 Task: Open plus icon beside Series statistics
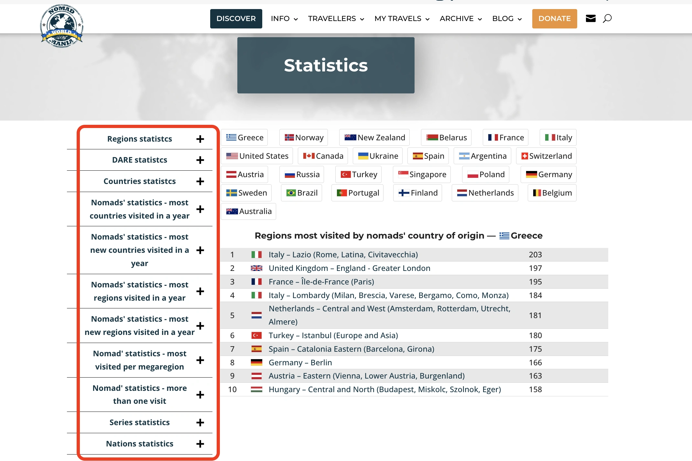pos(200,423)
